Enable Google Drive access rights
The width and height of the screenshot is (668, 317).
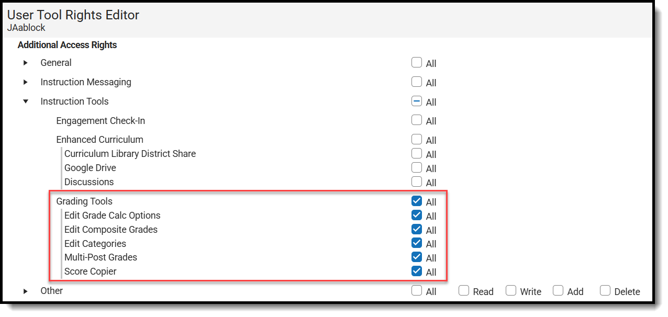[x=417, y=168]
